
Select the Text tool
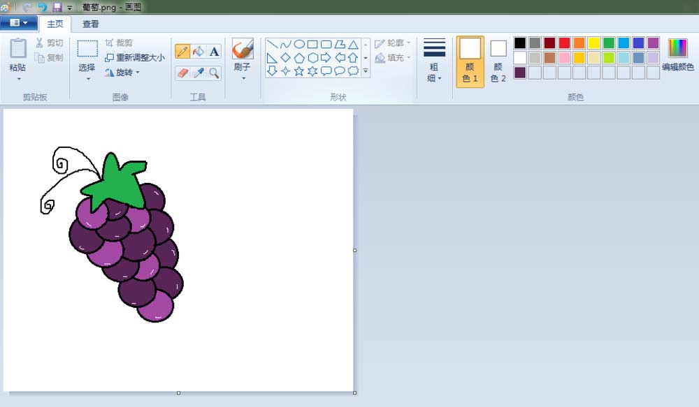point(214,52)
